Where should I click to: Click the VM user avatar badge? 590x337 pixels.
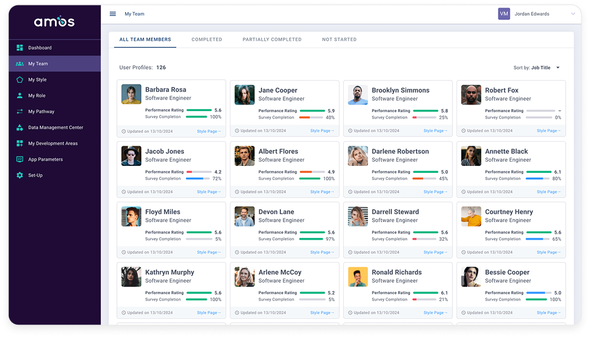coord(504,14)
